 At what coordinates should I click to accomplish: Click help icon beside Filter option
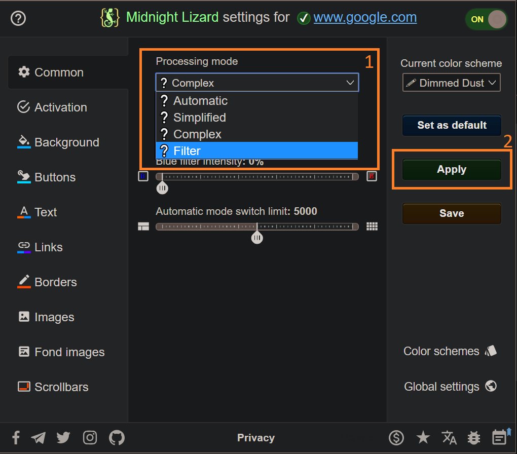click(164, 150)
